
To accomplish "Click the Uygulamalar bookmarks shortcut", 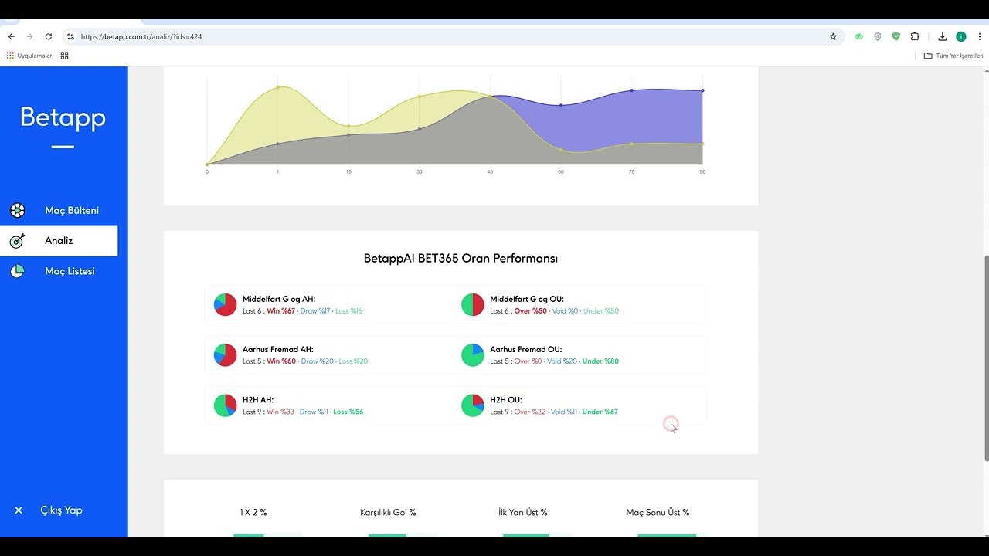I will pos(29,56).
